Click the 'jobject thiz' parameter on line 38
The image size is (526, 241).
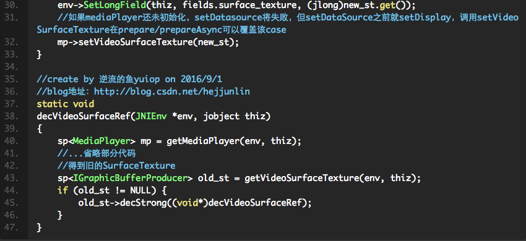coord(234,116)
